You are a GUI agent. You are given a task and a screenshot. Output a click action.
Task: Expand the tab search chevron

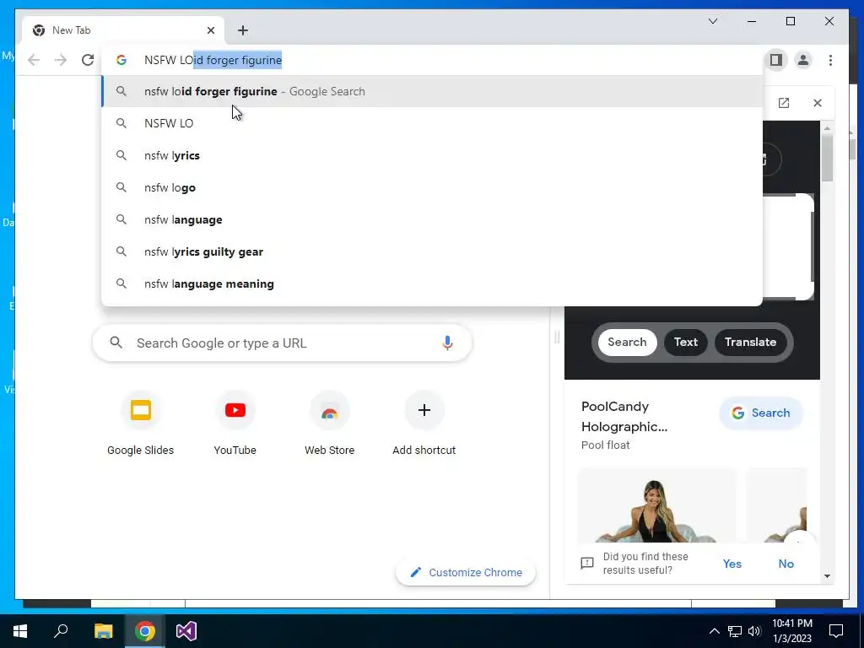pos(712,21)
